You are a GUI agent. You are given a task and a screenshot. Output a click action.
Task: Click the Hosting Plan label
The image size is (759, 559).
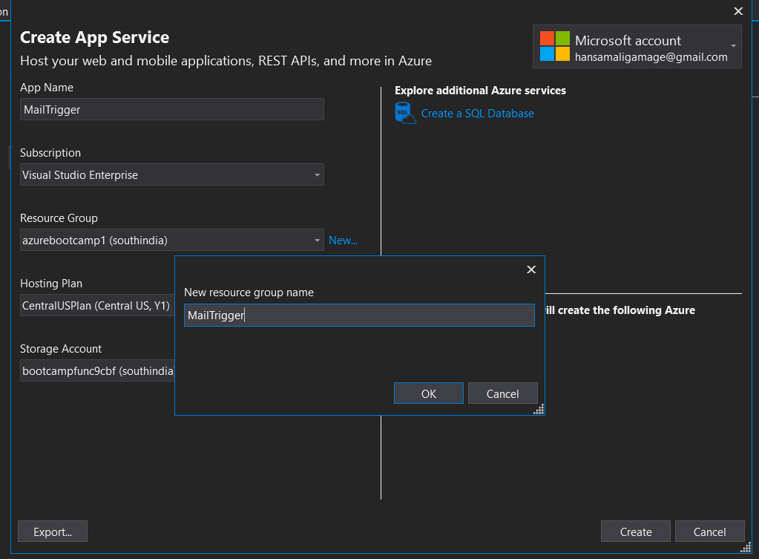point(51,284)
